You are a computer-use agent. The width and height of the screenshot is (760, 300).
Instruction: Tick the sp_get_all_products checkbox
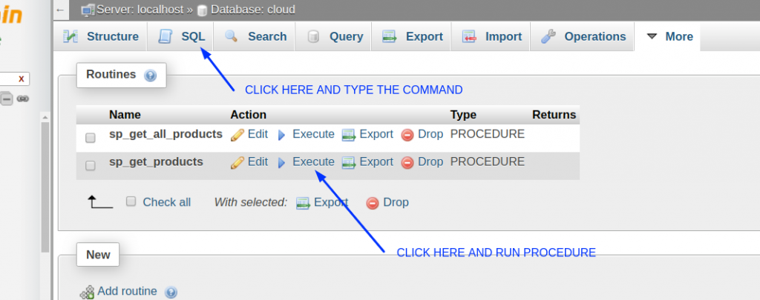(x=90, y=138)
